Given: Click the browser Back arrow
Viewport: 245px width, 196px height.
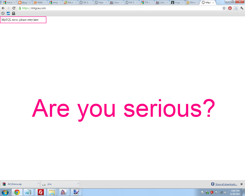Looking at the screenshot, I should (x=3, y=8).
